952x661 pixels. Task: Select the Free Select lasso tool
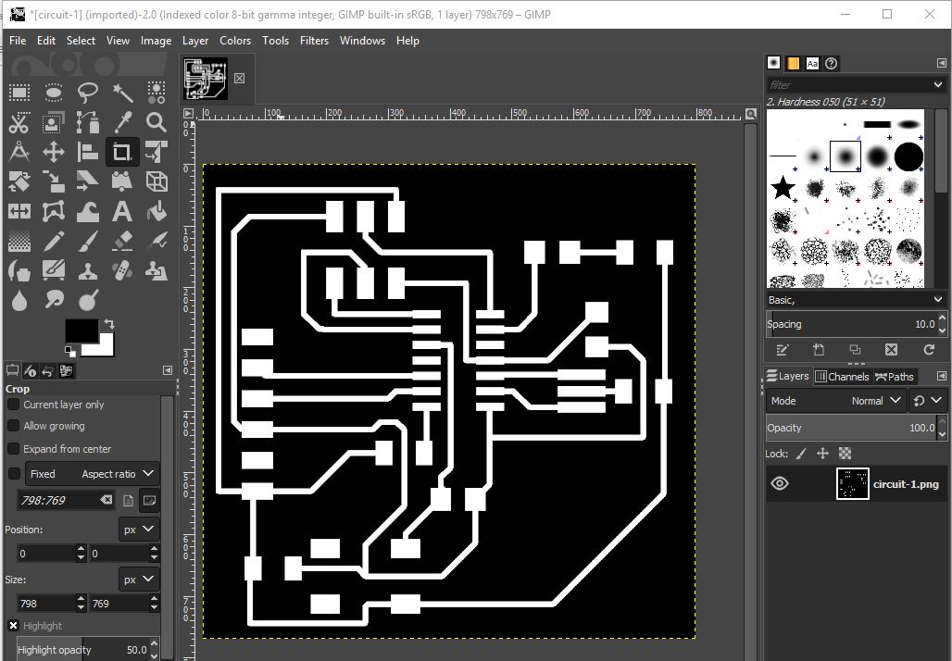tap(88, 93)
